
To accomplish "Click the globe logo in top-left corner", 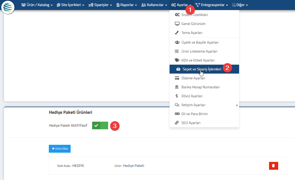I will click(x=8, y=7).
